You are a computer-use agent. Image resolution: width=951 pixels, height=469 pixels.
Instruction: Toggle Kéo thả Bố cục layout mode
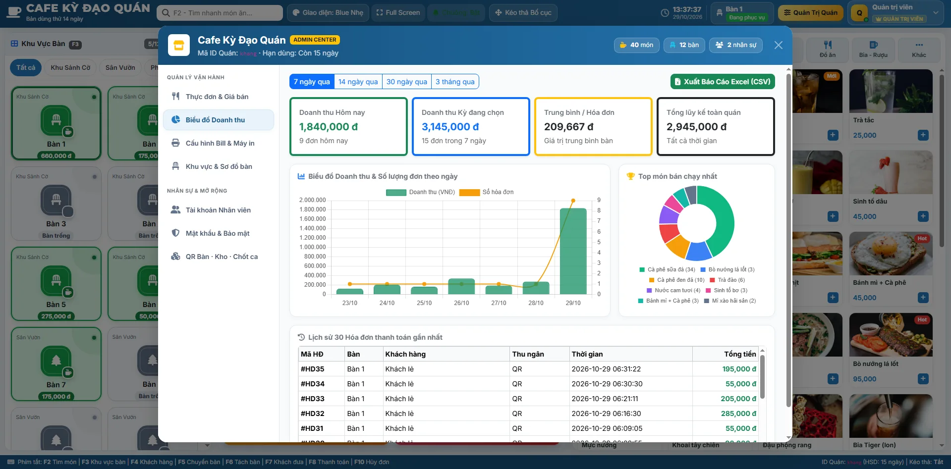click(x=523, y=13)
